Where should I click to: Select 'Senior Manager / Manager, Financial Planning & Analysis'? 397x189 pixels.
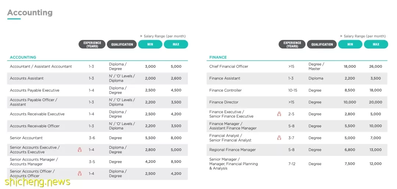tap(233, 164)
